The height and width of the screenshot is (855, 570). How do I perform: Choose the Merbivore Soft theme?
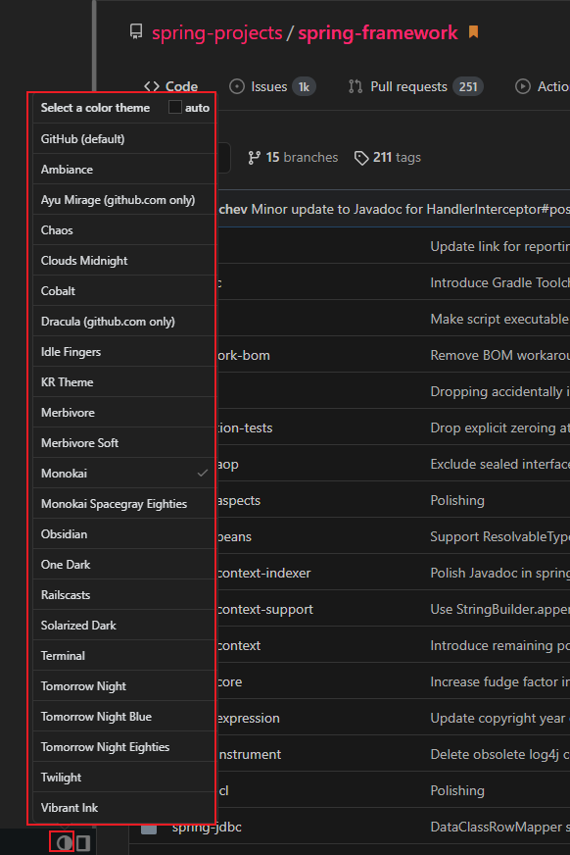pos(123,443)
